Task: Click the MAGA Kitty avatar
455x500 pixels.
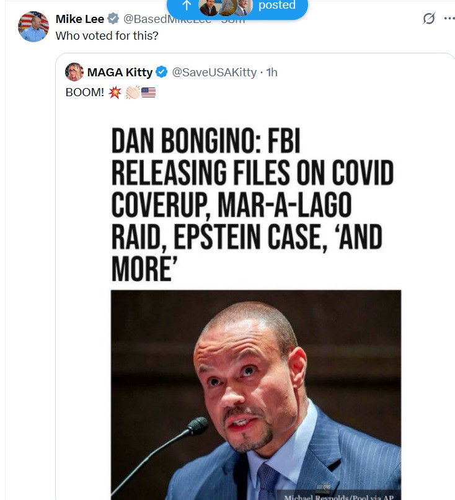Action: 74,72
